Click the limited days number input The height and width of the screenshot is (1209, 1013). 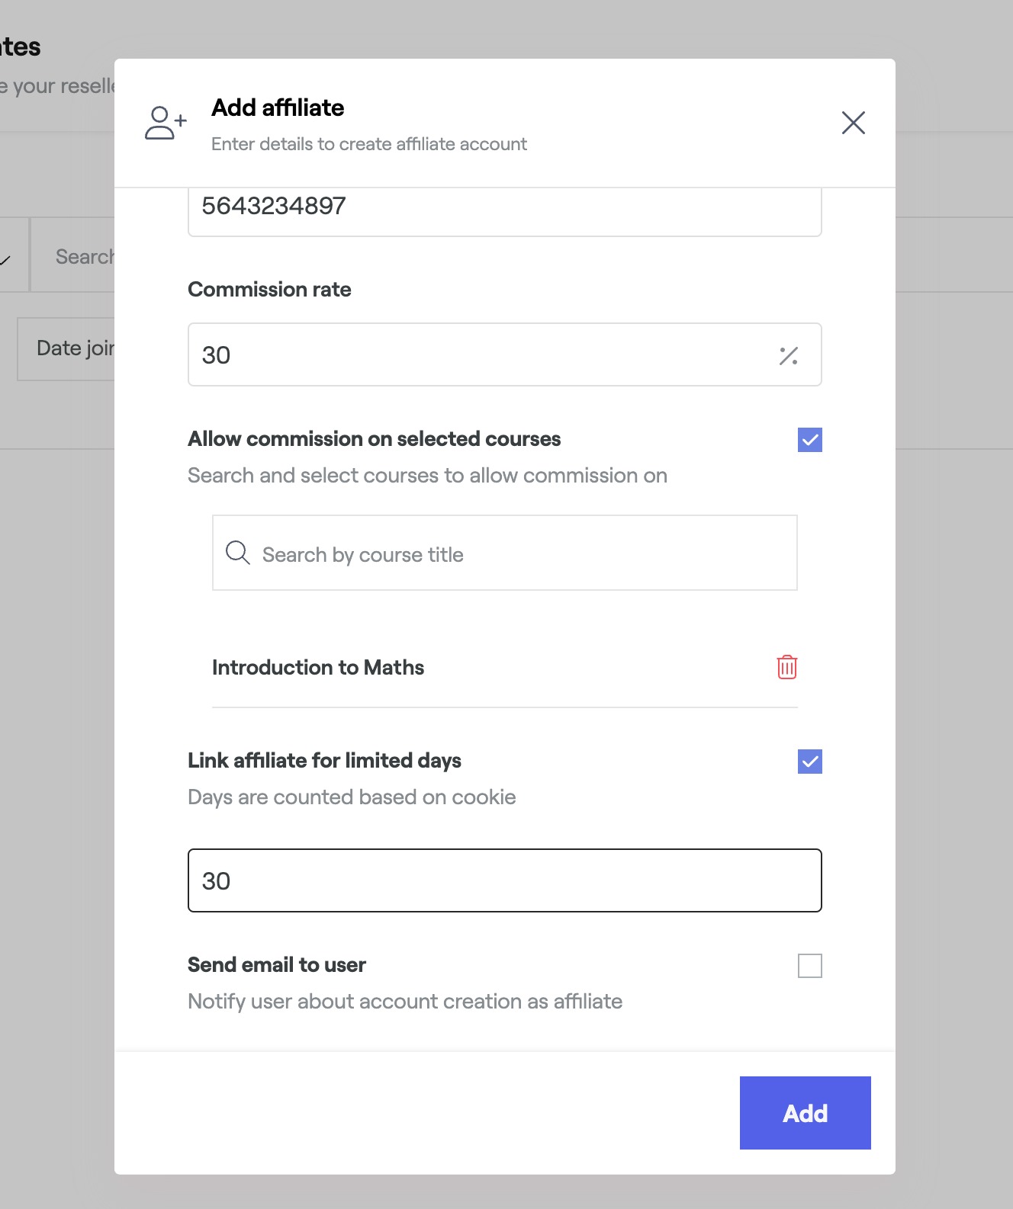point(503,880)
